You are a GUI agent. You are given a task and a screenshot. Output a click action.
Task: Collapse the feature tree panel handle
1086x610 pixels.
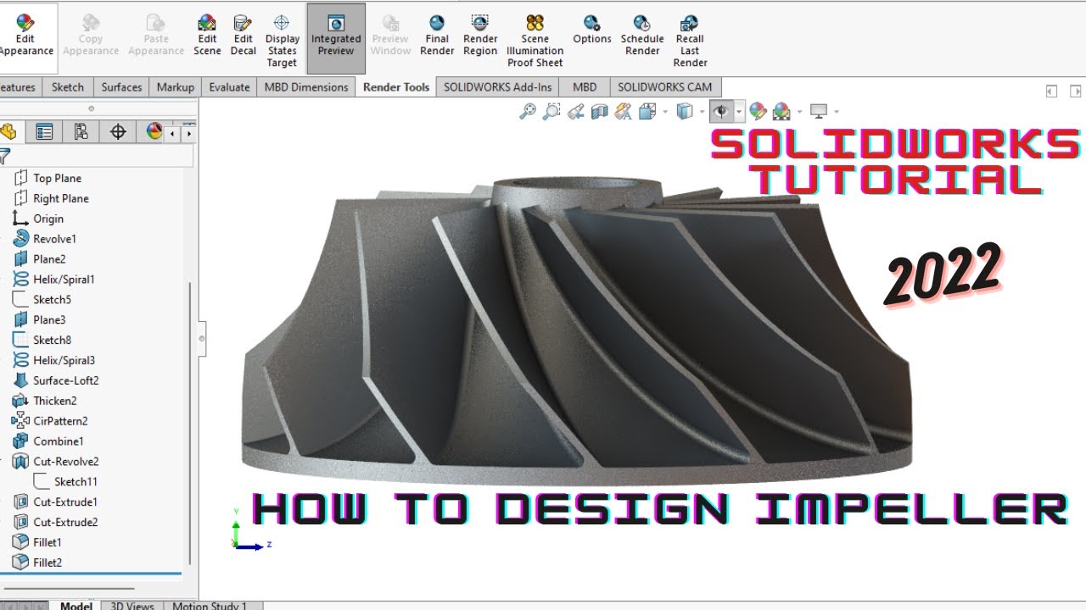[202, 338]
